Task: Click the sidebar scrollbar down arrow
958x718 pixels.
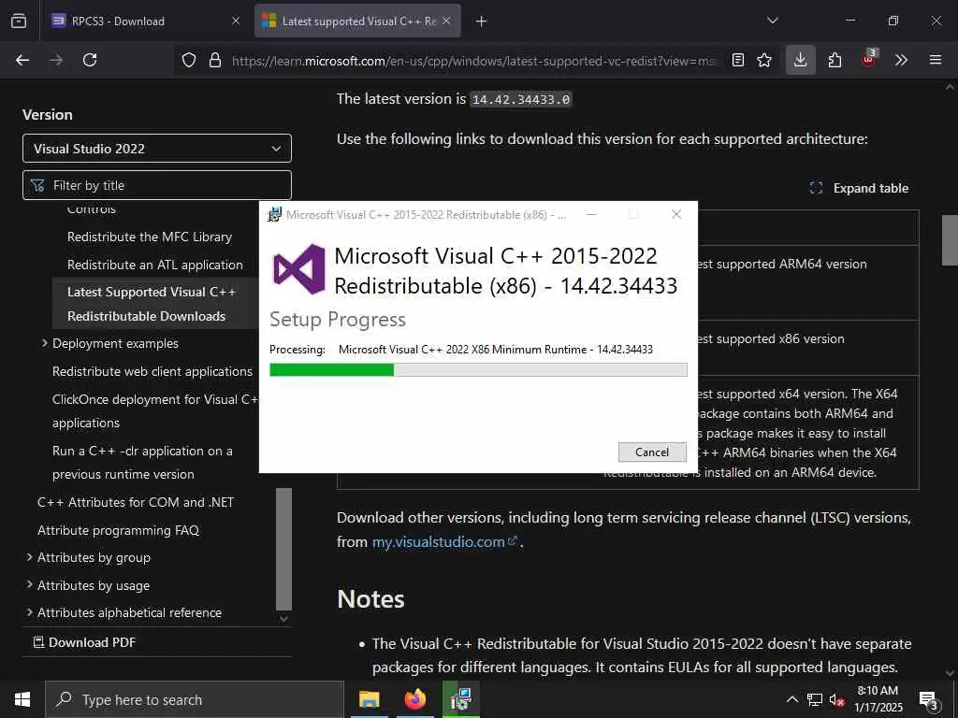Action: 284,619
